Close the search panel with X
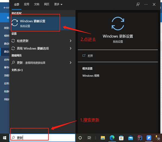The image size is (162, 142). 154,4
